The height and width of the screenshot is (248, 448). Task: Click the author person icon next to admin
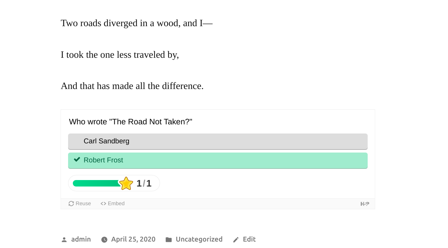coord(64,239)
